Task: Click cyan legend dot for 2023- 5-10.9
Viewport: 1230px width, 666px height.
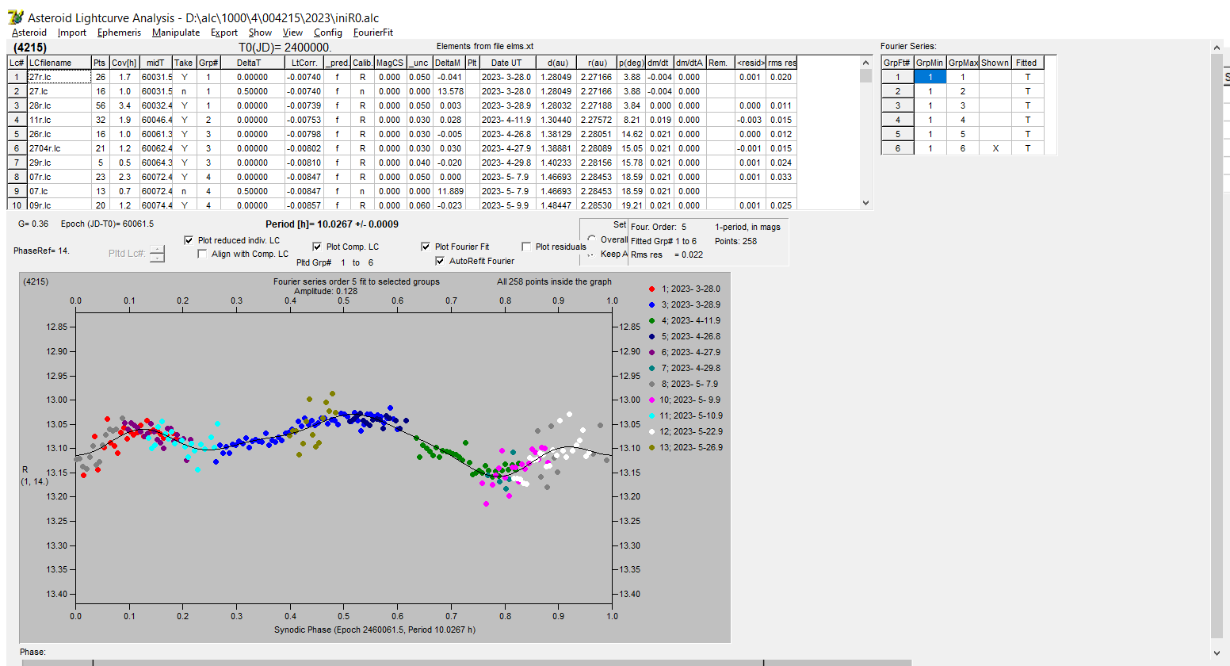Action: (x=651, y=415)
